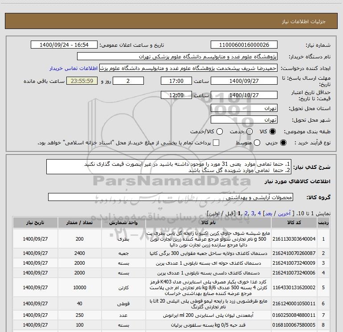
Task: Open the بعد next page link
Action: point(269,213)
